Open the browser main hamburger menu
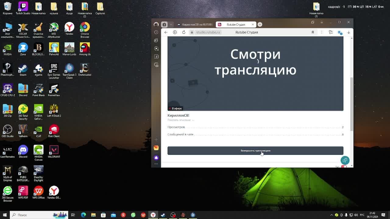This screenshot has height=219, width=390. point(322,22)
